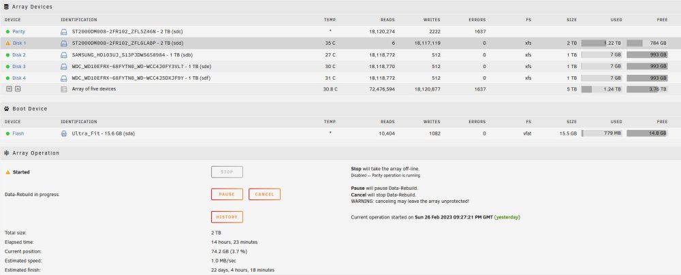Viewport: 681px width, 275px height.
Task: Click the Estimated finish value 22 days
Action: (x=243, y=270)
